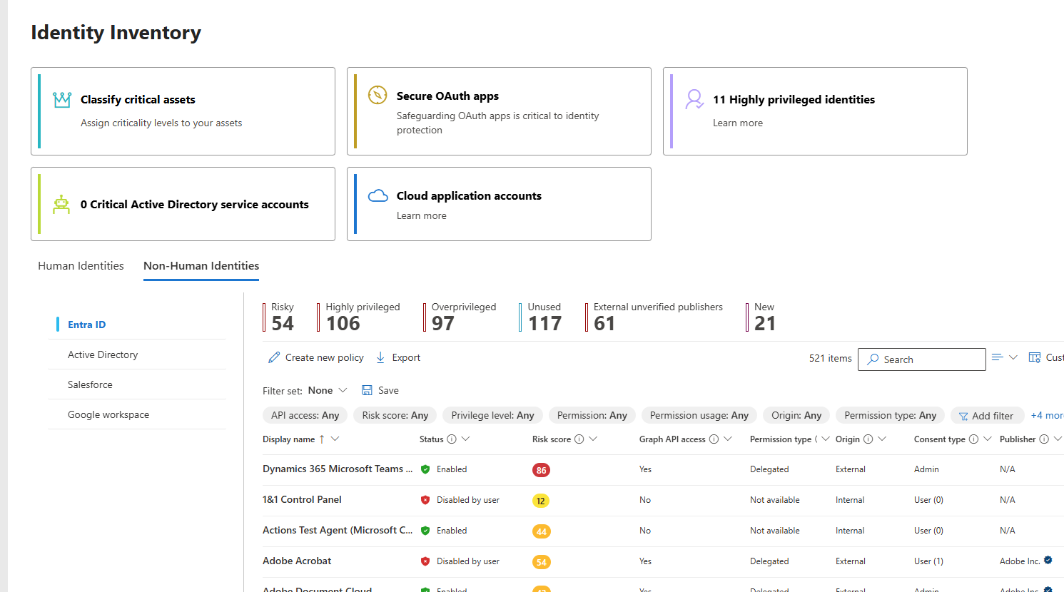Click inside the Search input field

[921, 359]
